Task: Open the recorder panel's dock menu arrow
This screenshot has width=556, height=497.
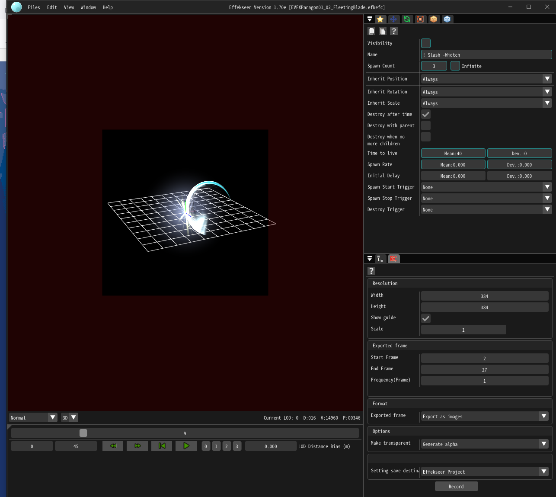Action: point(370,259)
